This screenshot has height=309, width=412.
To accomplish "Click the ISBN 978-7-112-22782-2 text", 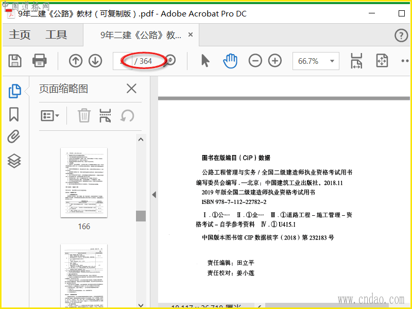I will 234,202.
